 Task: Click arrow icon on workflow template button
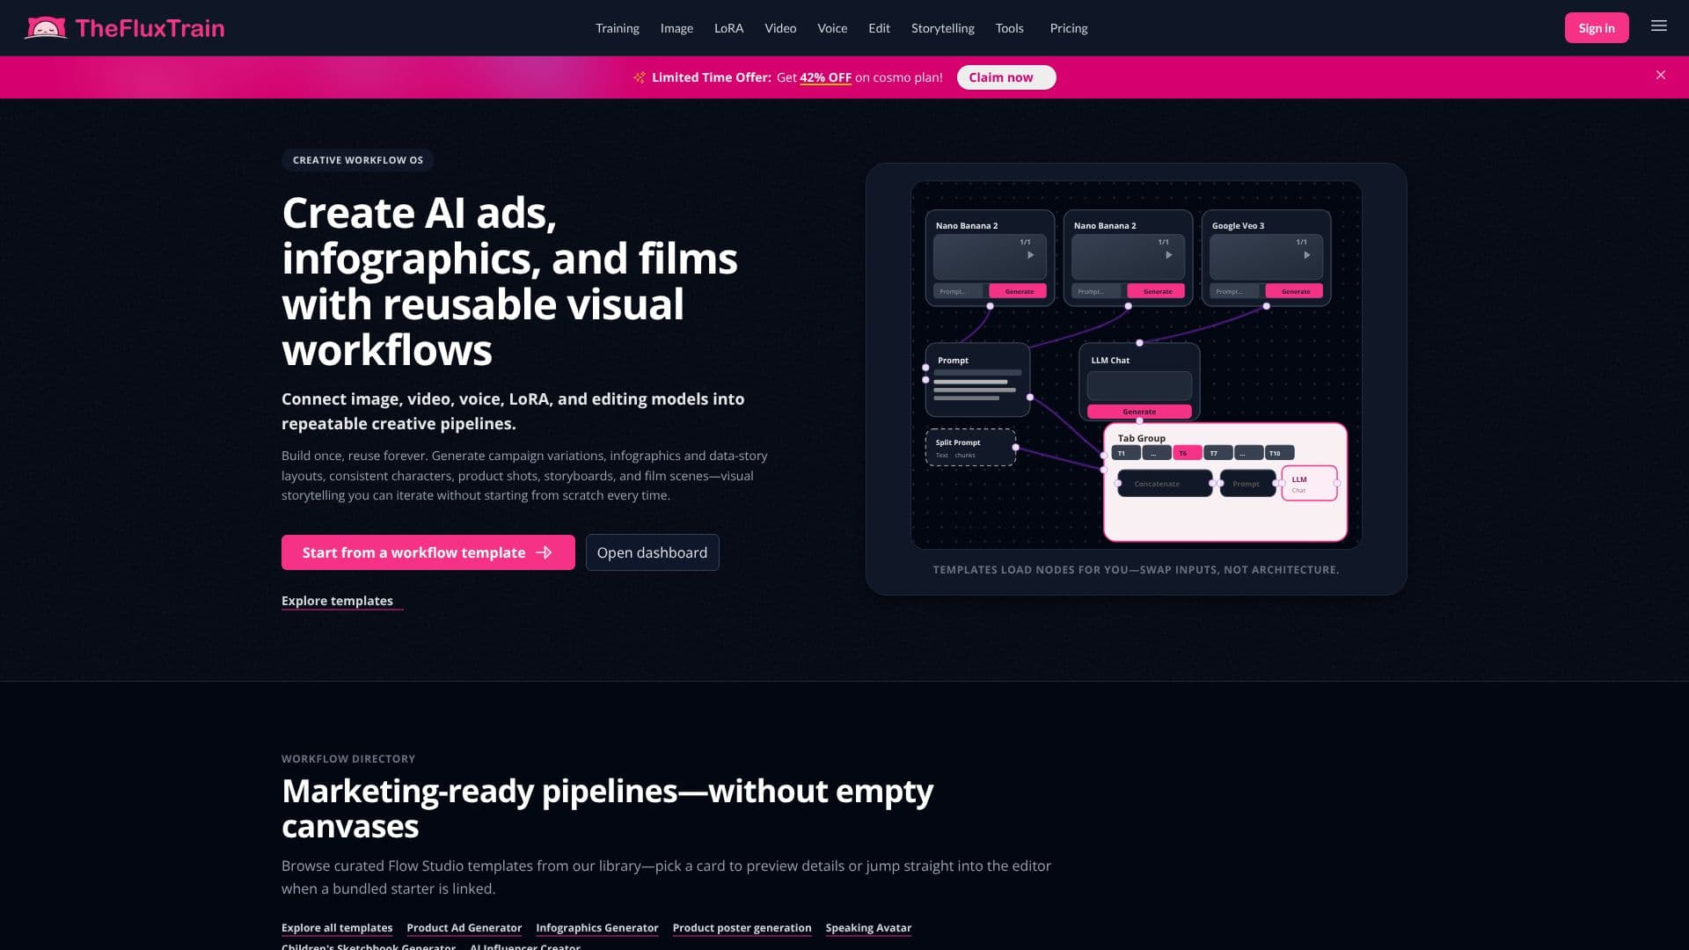[x=544, y=552]
